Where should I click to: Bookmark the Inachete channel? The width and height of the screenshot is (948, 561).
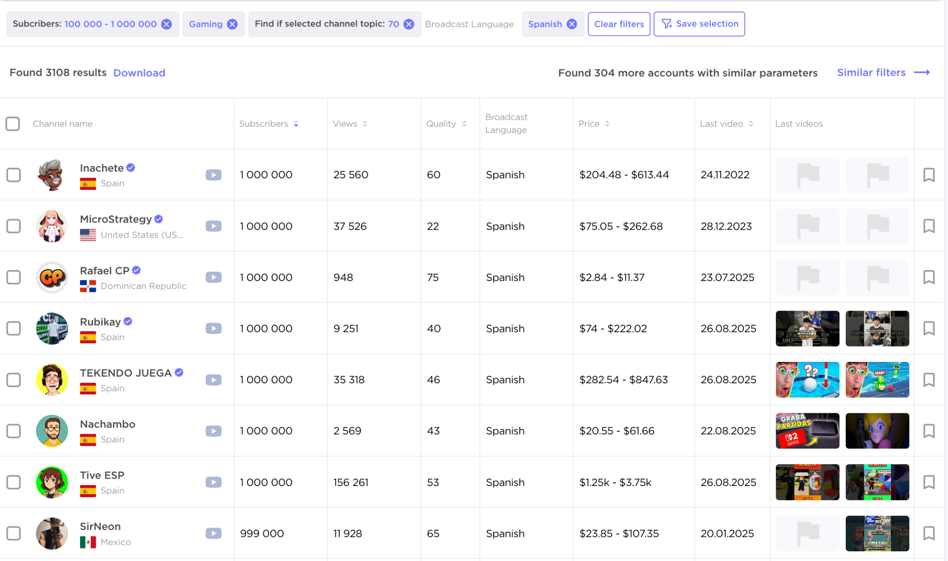click(x=929, y=175)
